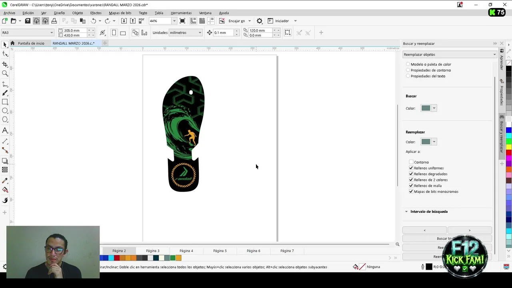Set page to landscape orientation
The height and width of the screenshot is (288, 512).
click(123, 33)
